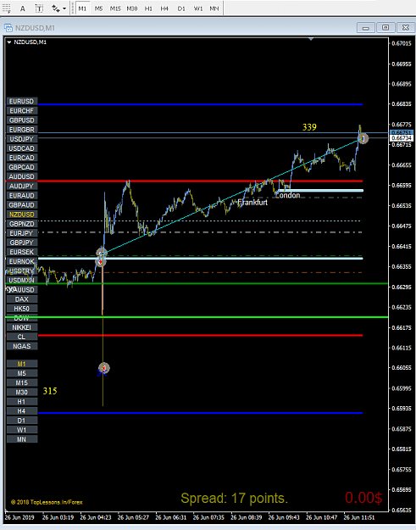
Task: Click the yellow '315' label
Action: (x=50, y=391)
